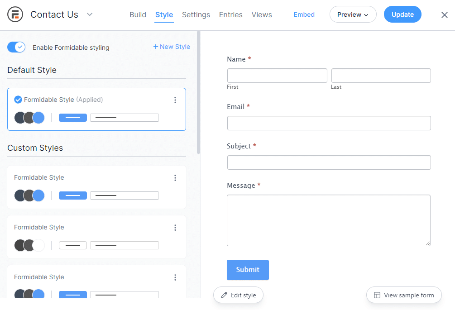Viewport: 455px width, 310px height.
Task: Click into the First name input field
Action: click(x=277, y=76)
